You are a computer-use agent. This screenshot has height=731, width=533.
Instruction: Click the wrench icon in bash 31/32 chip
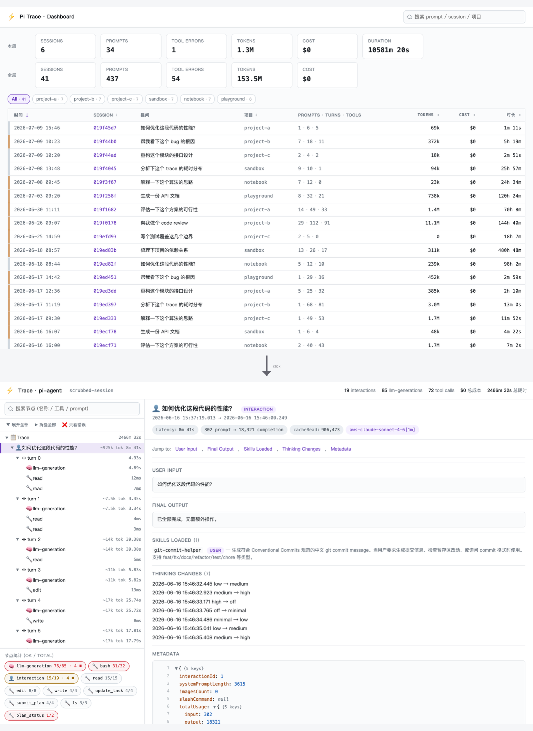click(95, 666)
